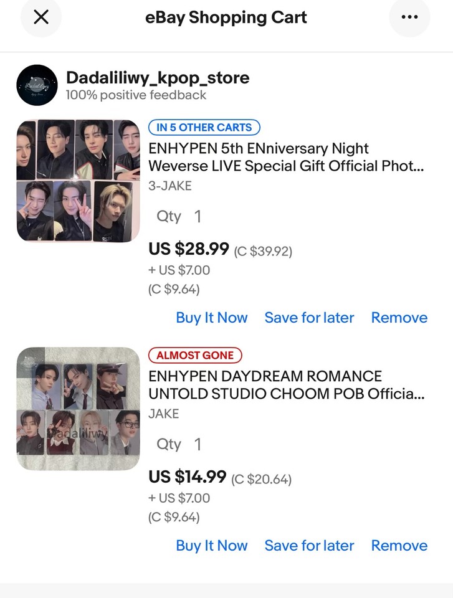Image resolution: width=453 pixels, height=598 pixels.
Task: Close the eBay Shopping Cart
Action: tap(41, 17)
